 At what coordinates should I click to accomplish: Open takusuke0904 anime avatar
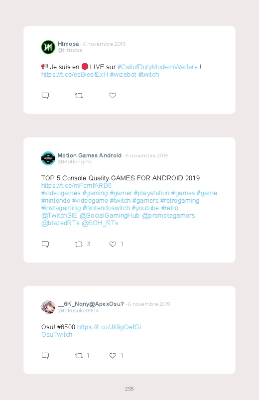pos(48,307)
